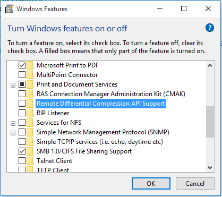The height and width of the screenshot is (197, 222).
Task: Click folder icon beside RAS Connection Manager Administration Kit
Action: (x=30, y=94)
